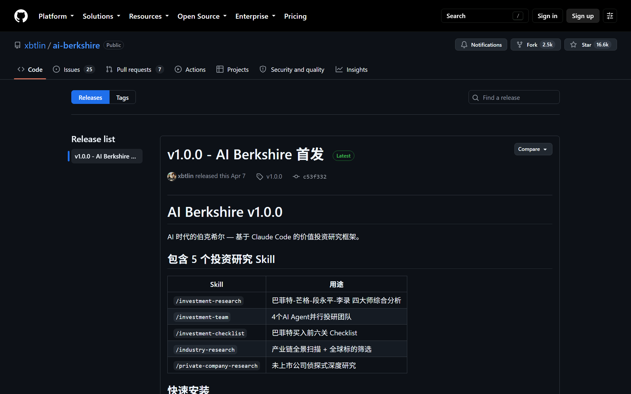Click the repository icon beside xbtlin
This screenshot has width=631, height=394.
click(x=18, y=45)
